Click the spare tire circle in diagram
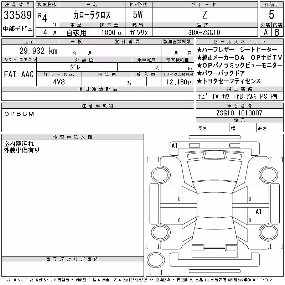The width and height of the screenshot is (285, 285). coord(156,260)
